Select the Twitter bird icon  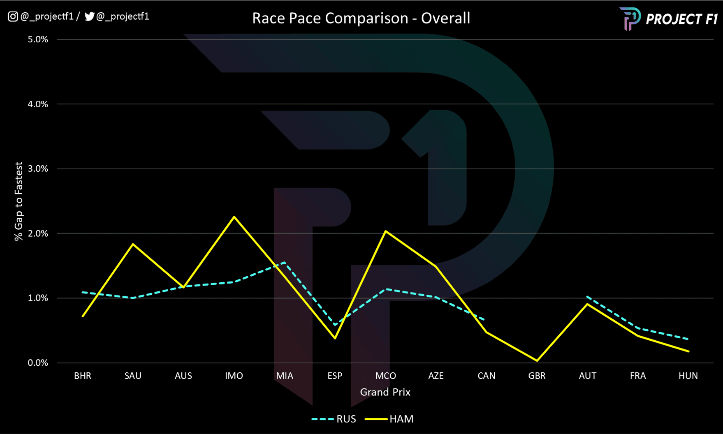[89, 17]
